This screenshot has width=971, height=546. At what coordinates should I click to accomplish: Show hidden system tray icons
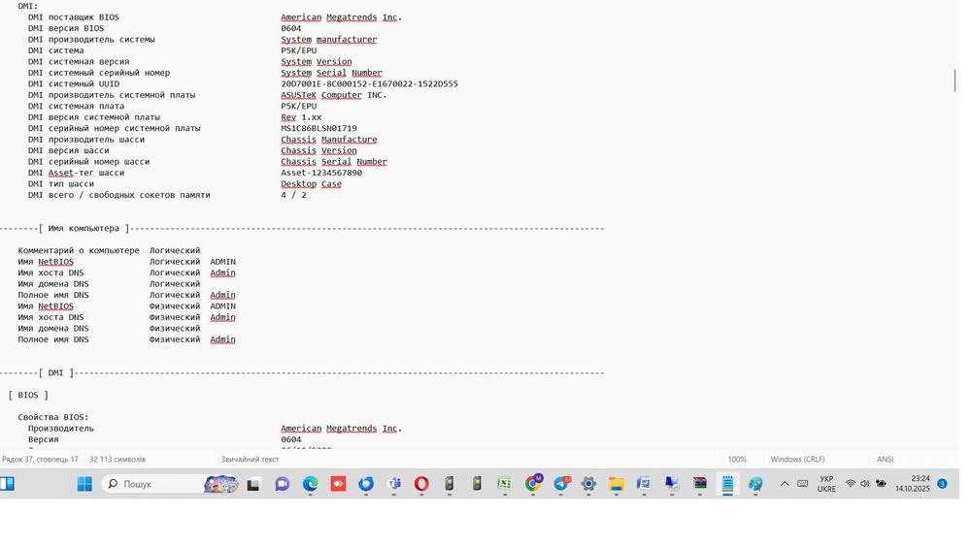click(784, 484)
